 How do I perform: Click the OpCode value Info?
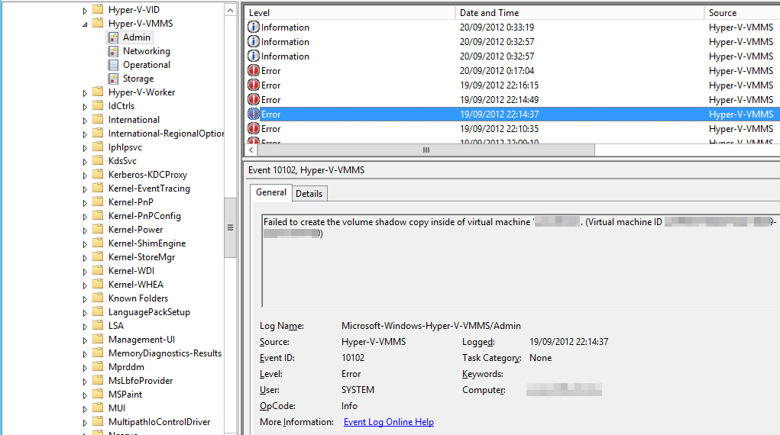[349, 406]
